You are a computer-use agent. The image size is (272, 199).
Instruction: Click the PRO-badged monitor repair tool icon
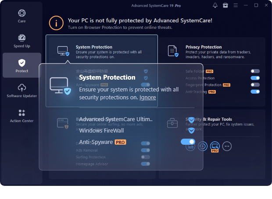[x=215, y=147]
